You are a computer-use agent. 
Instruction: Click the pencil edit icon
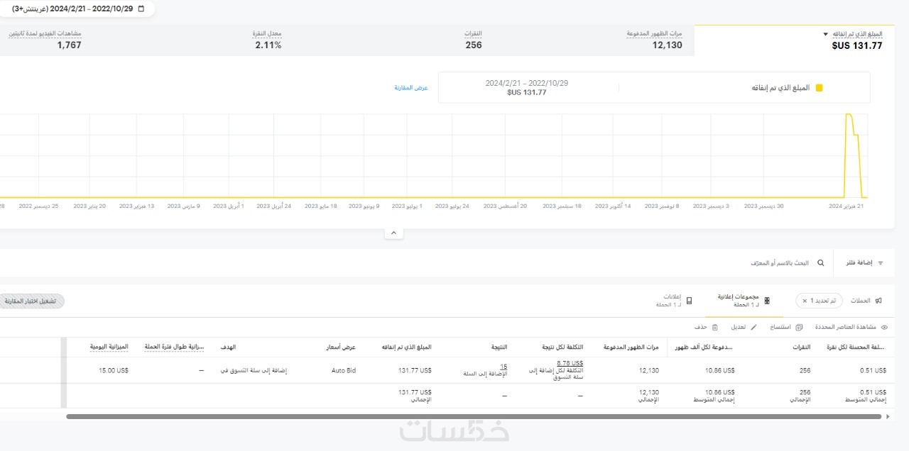(753, 328)
